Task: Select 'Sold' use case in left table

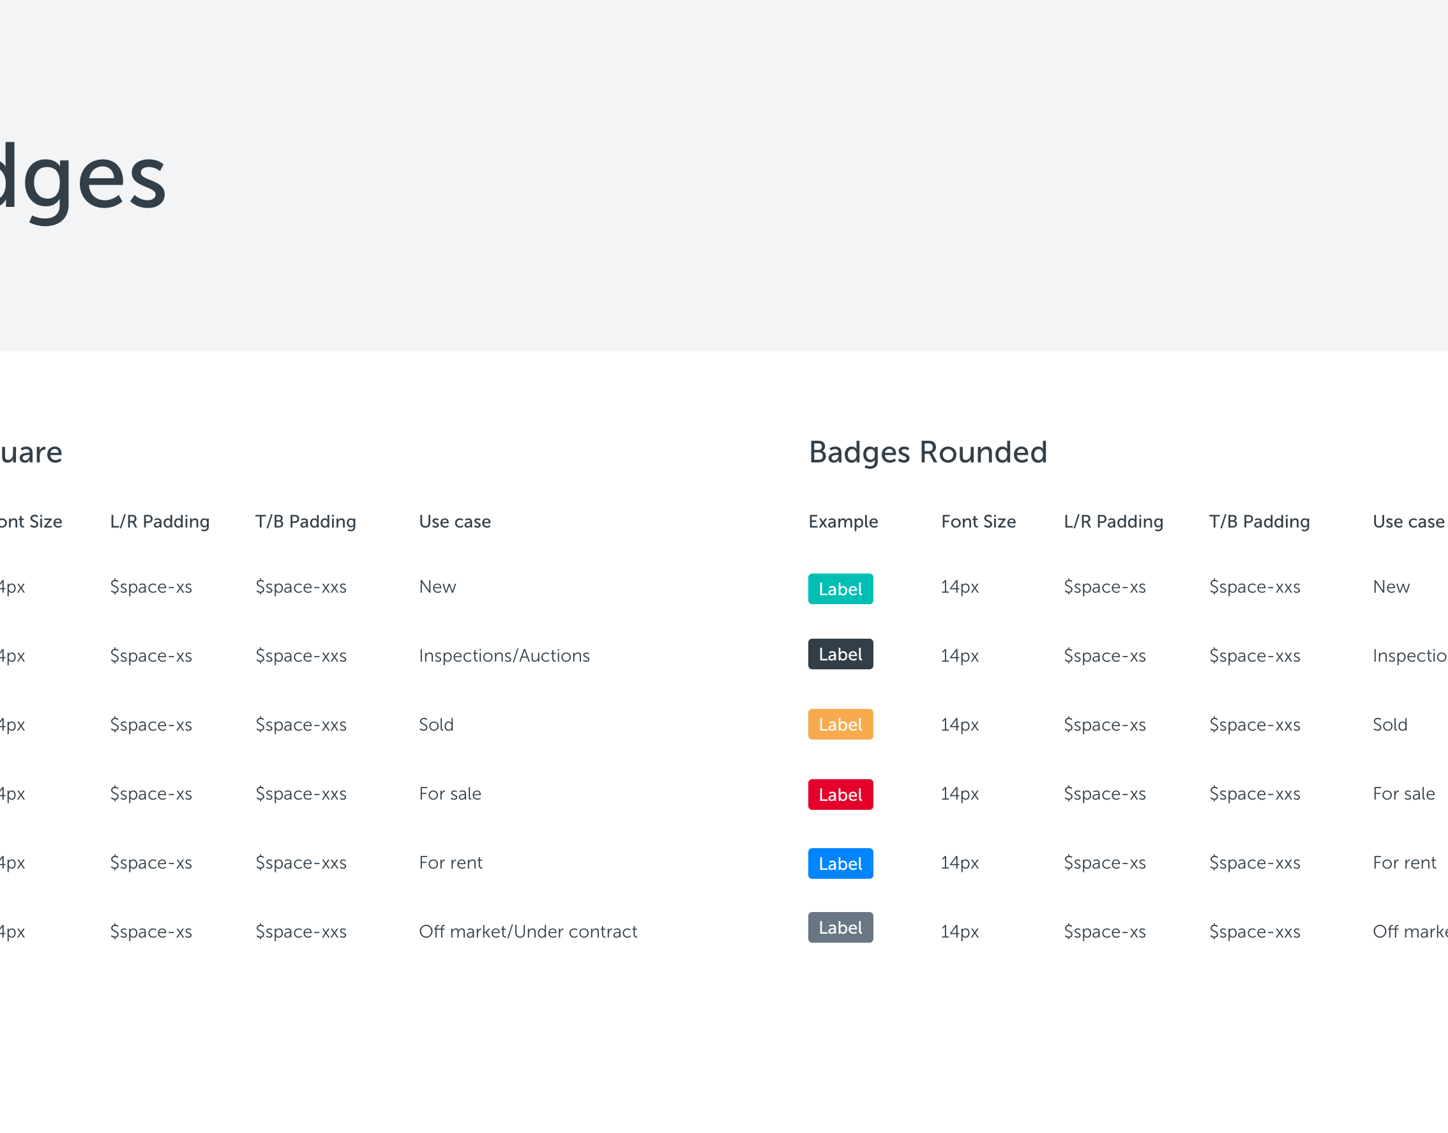Action: (436, 724)
